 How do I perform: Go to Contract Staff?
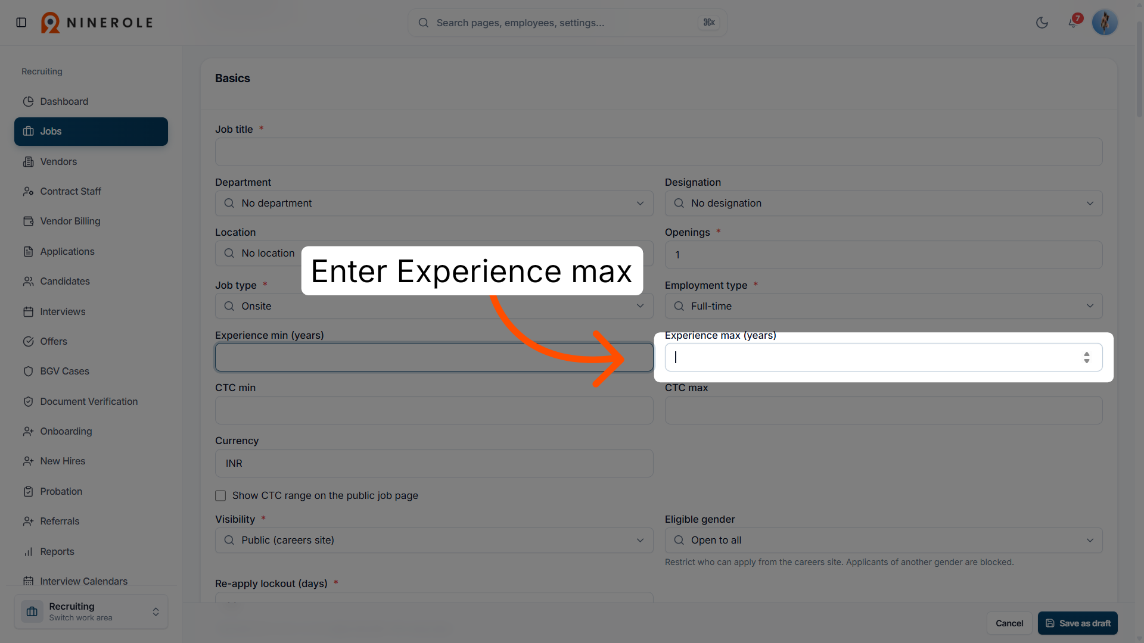point(91,191)
